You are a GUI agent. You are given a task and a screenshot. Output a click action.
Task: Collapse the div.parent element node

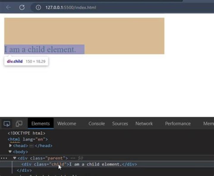[15, 158]
